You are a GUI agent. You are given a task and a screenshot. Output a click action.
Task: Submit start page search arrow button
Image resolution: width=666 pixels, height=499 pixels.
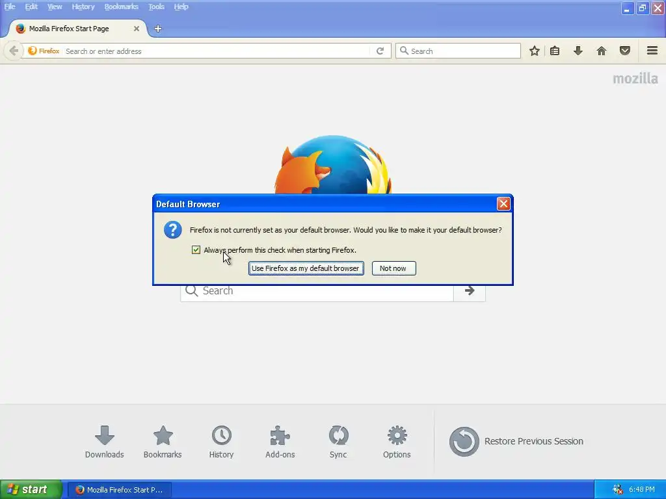470,290
